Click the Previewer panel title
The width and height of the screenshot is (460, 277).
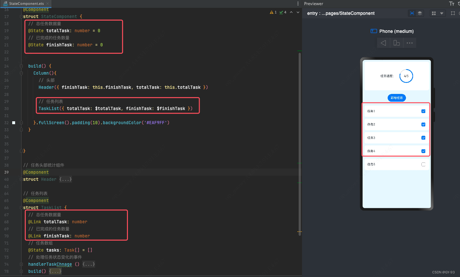pyautogui.click(x=313, y=4)
